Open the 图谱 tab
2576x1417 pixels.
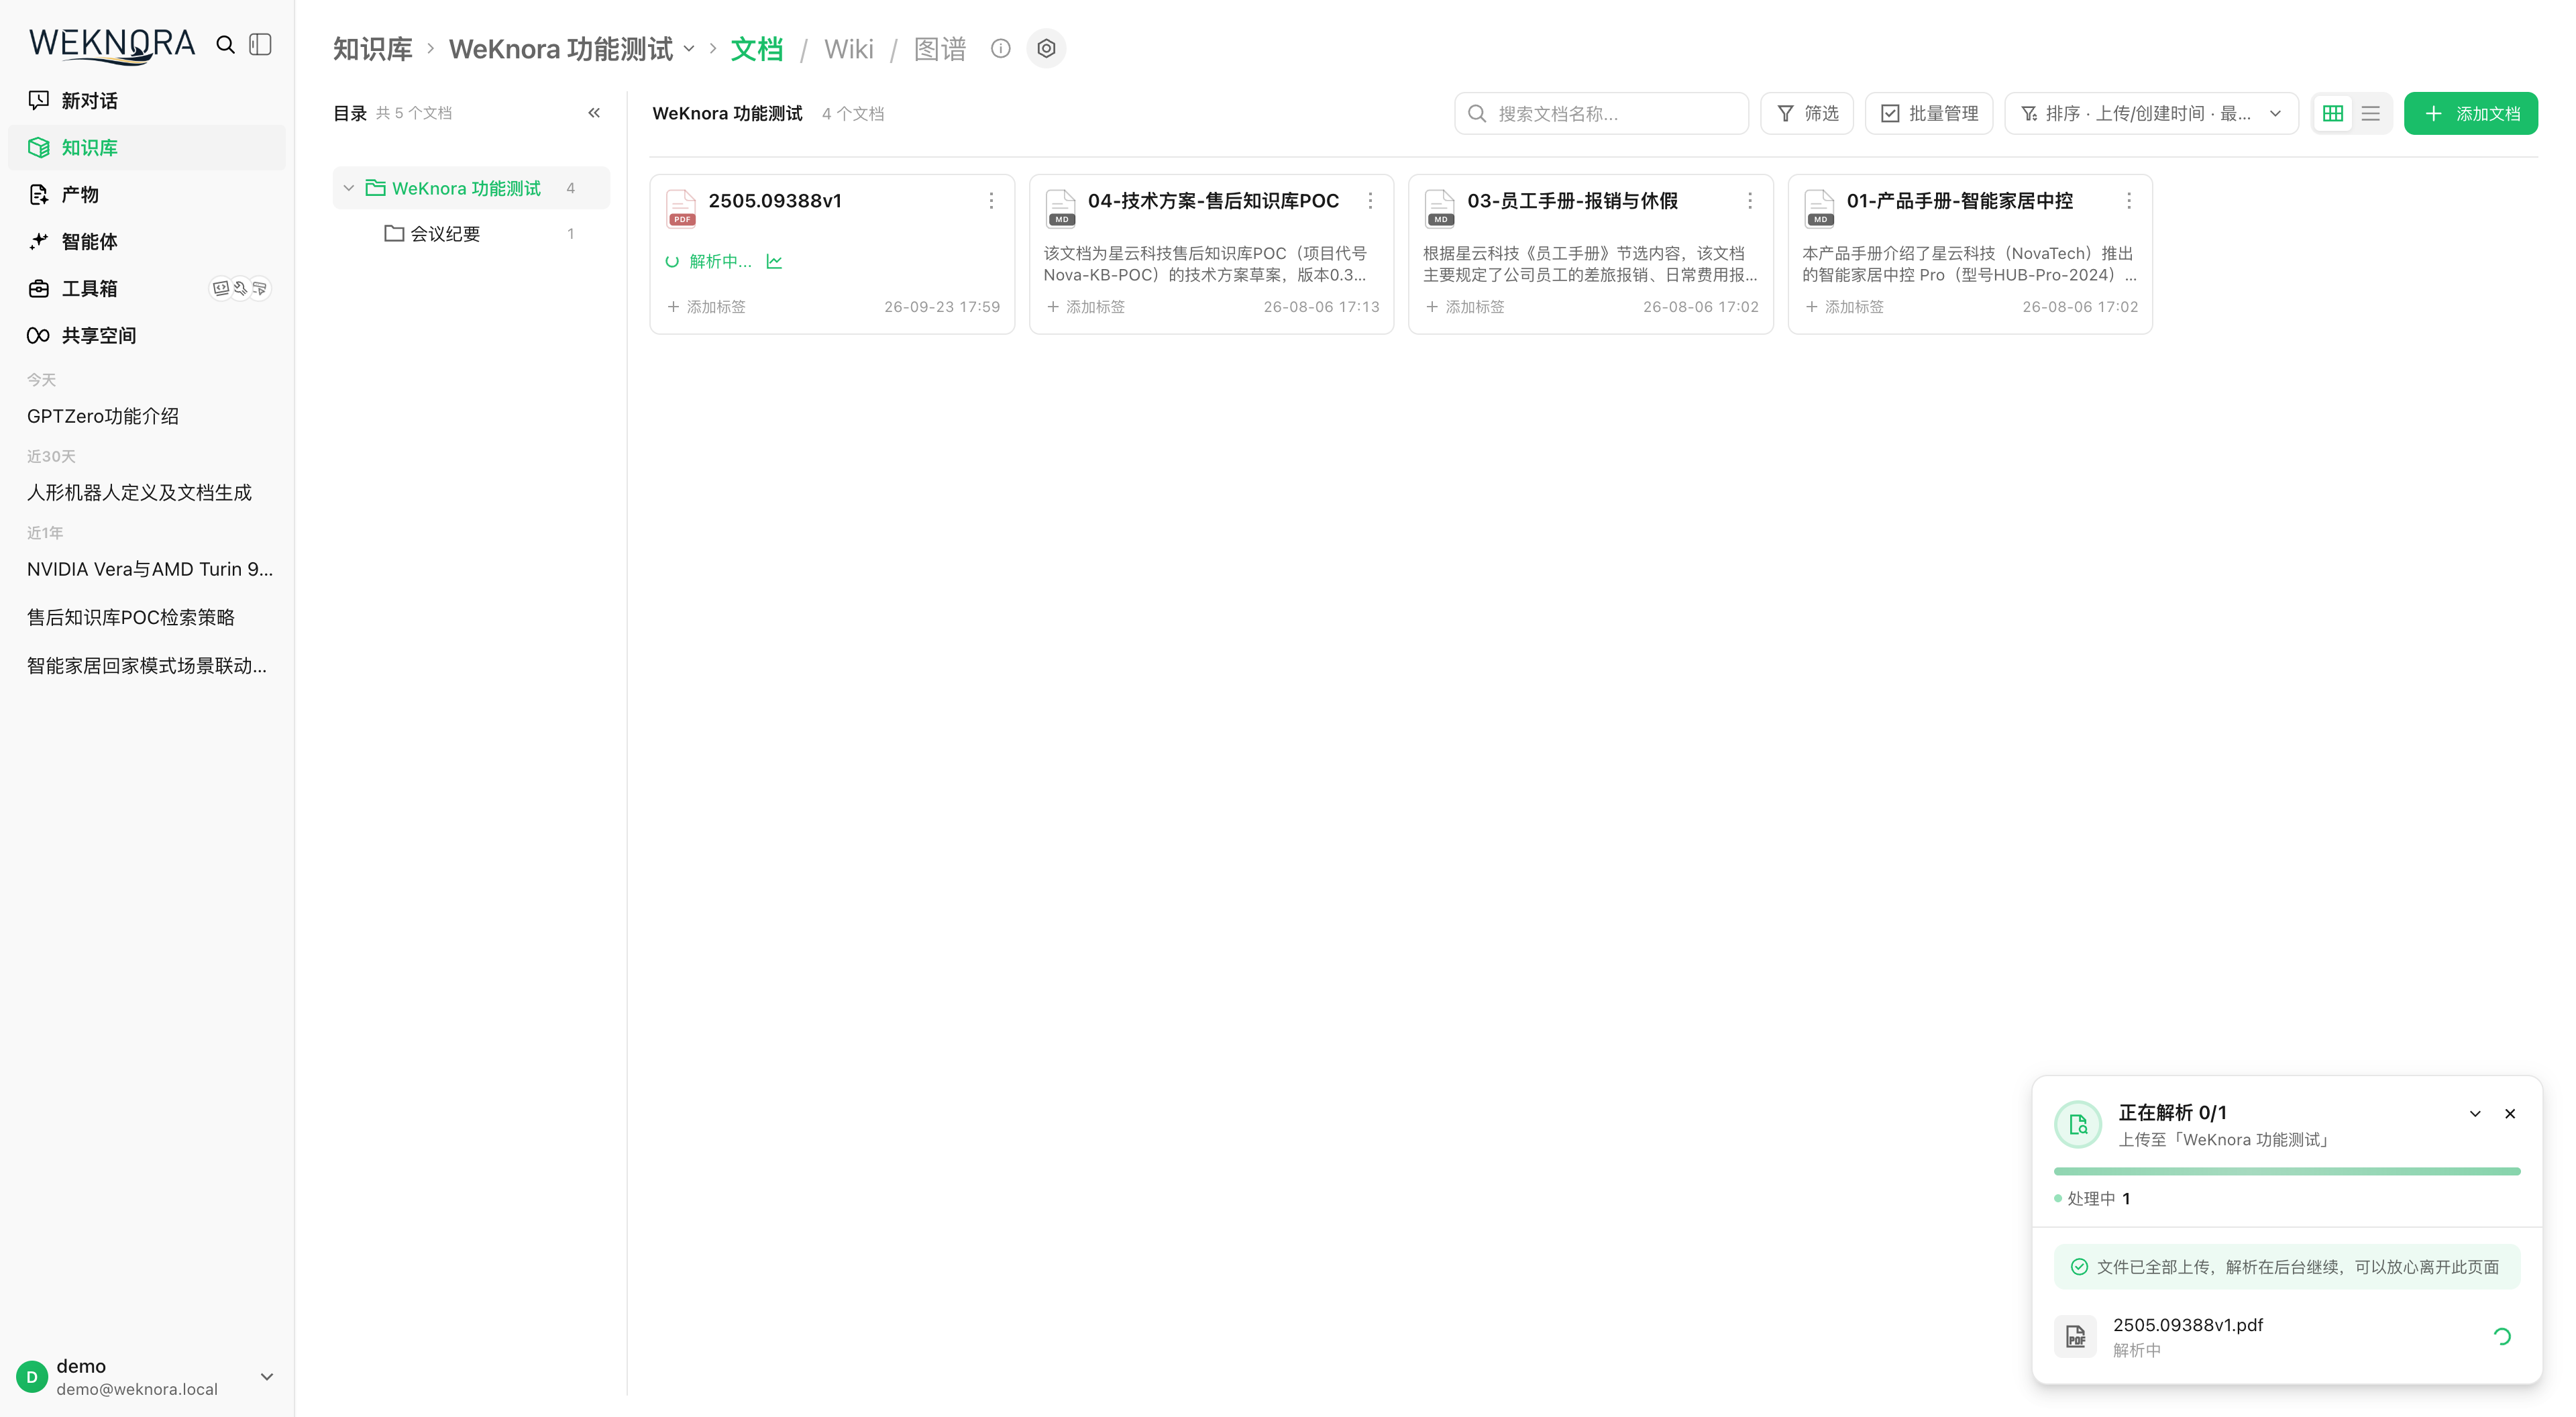(940, 48)
